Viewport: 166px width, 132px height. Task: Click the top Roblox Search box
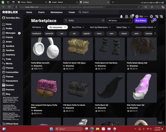point(99,12)
